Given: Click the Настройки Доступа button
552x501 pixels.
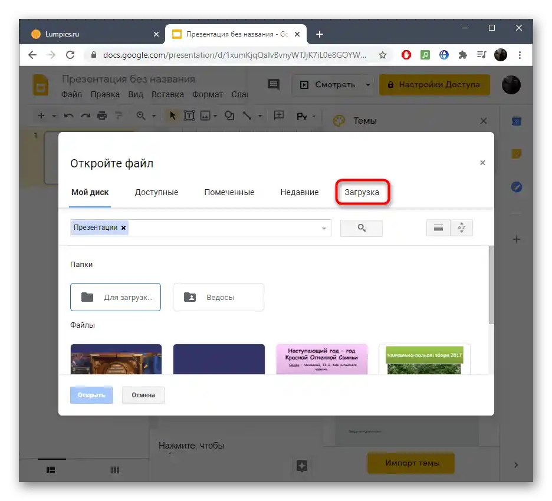Looking at the screenshot, I should pos(435,85).
